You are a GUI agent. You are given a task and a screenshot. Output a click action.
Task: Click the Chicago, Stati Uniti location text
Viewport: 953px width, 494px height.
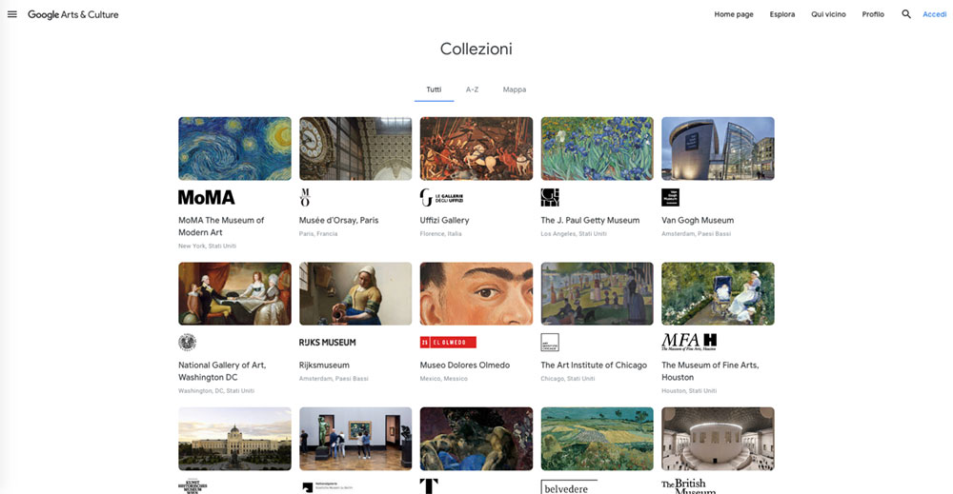(x=568, y=379)
